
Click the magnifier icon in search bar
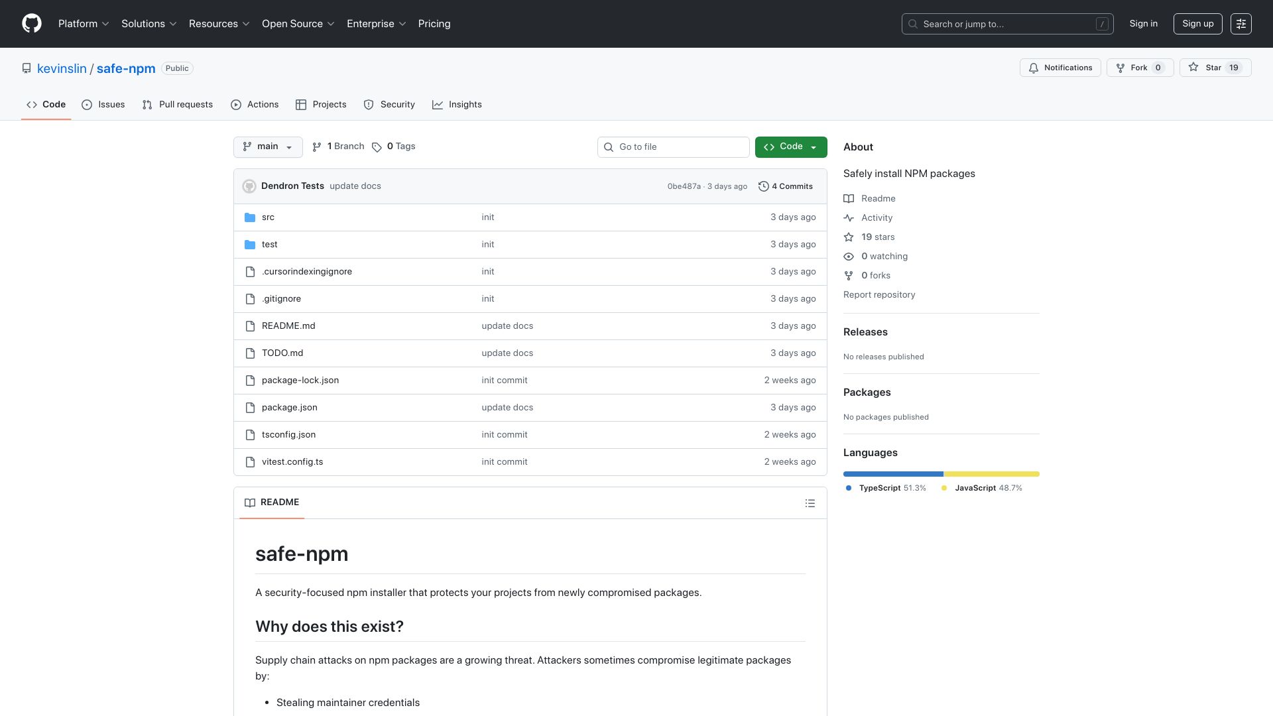click(x=913, y=24)
